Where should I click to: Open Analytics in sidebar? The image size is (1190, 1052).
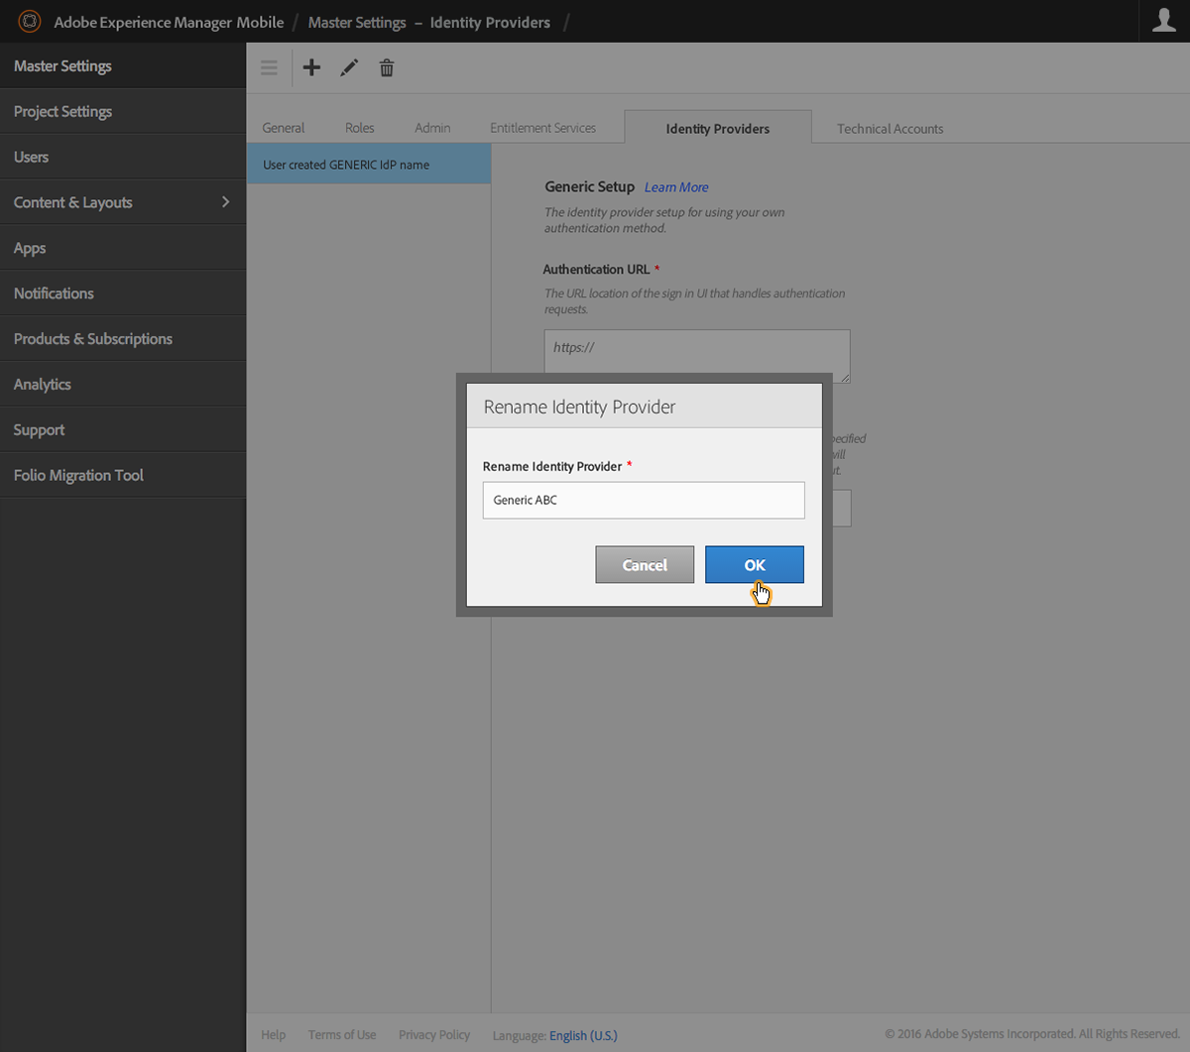tap(123, 385)
